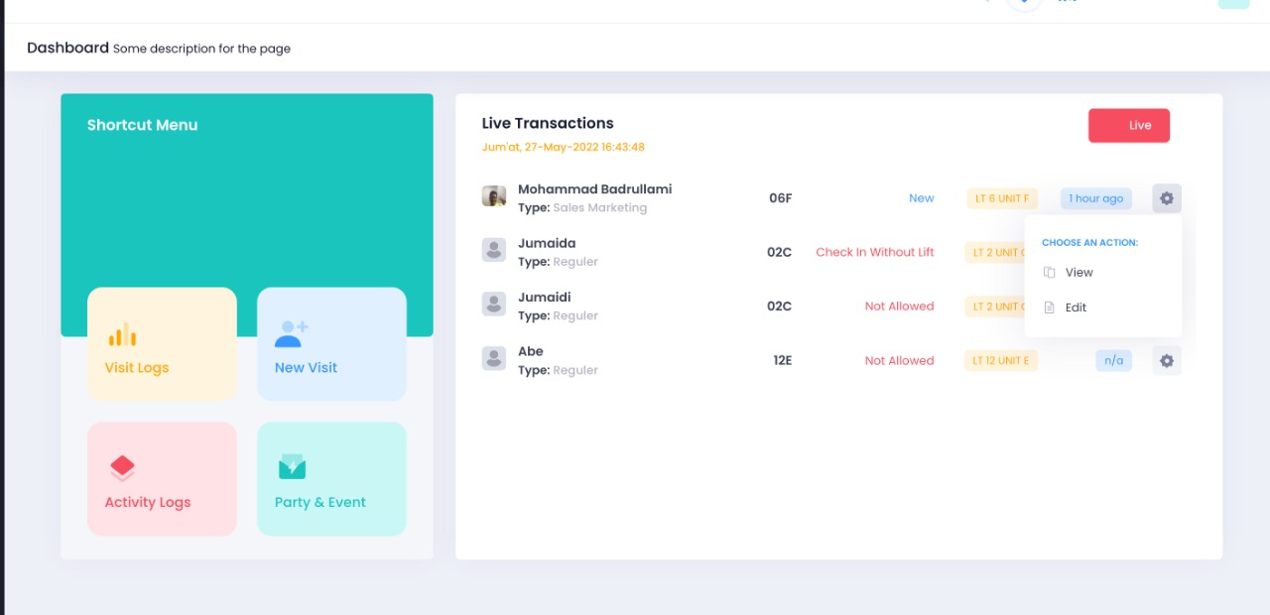Click the name Abe
1270x615 pixels.
click(531, 351)
